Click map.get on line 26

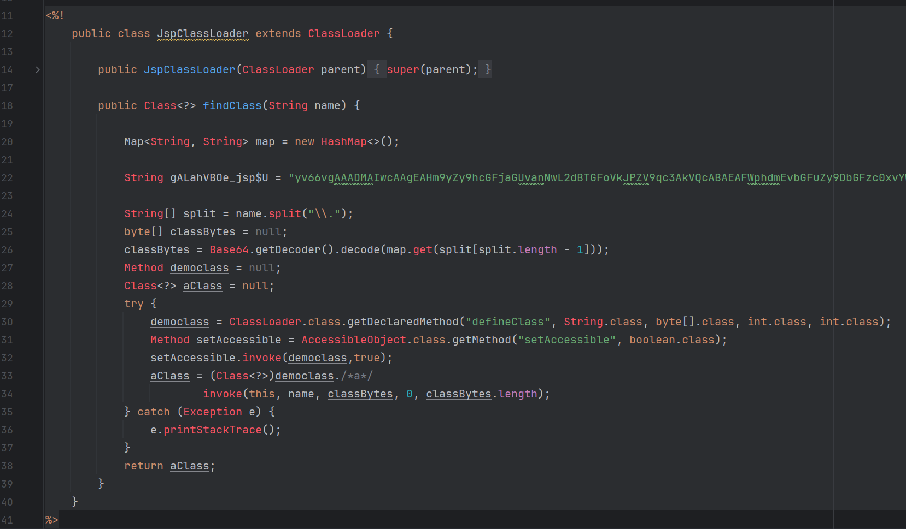[x=410, y=250]
